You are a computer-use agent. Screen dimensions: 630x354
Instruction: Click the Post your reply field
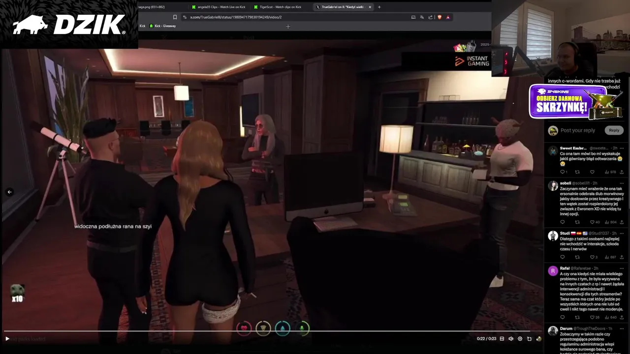pos(578,130)
